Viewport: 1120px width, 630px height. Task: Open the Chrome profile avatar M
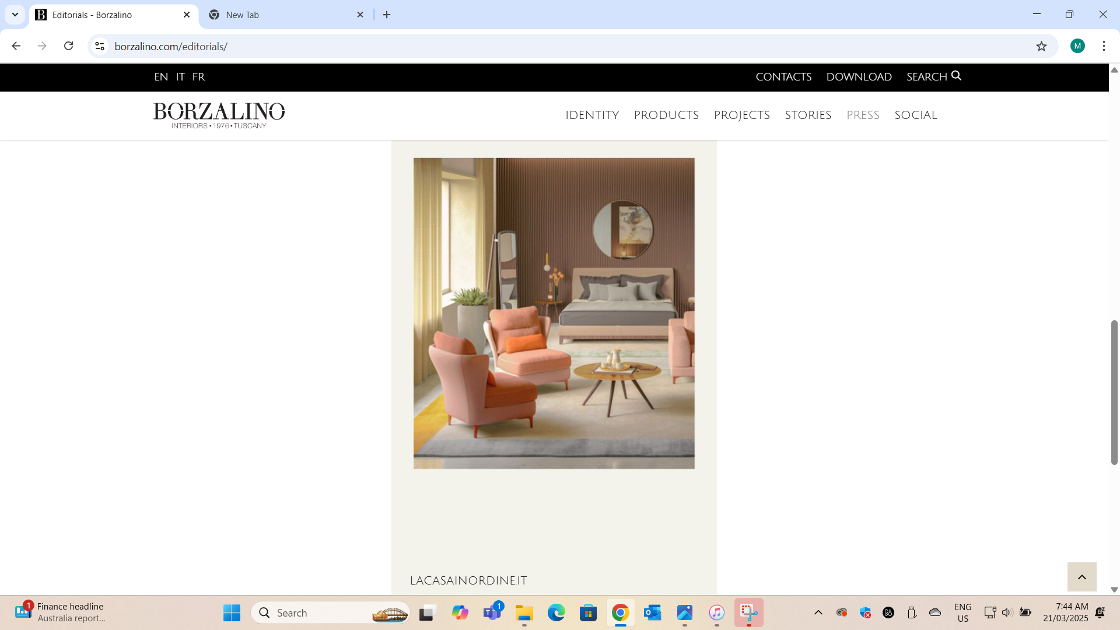[x=1077, y=46]
